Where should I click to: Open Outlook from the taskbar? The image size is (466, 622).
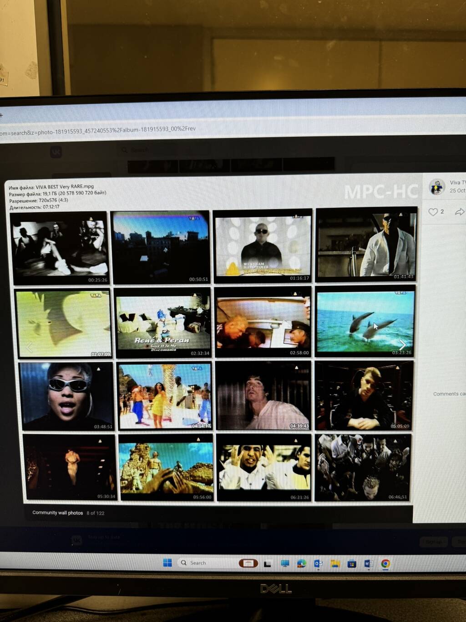click(x=318, y=564)
